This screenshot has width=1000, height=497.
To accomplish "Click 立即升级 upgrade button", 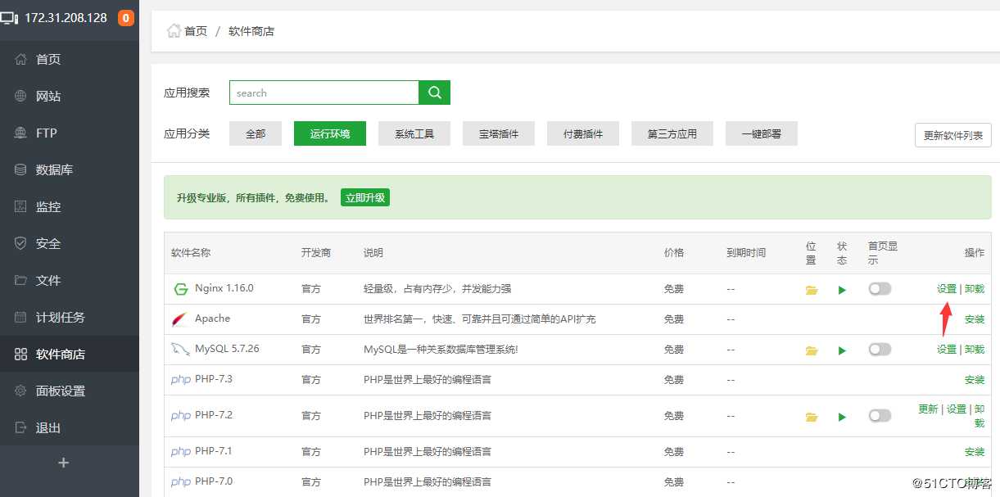I will click(365, 197).
